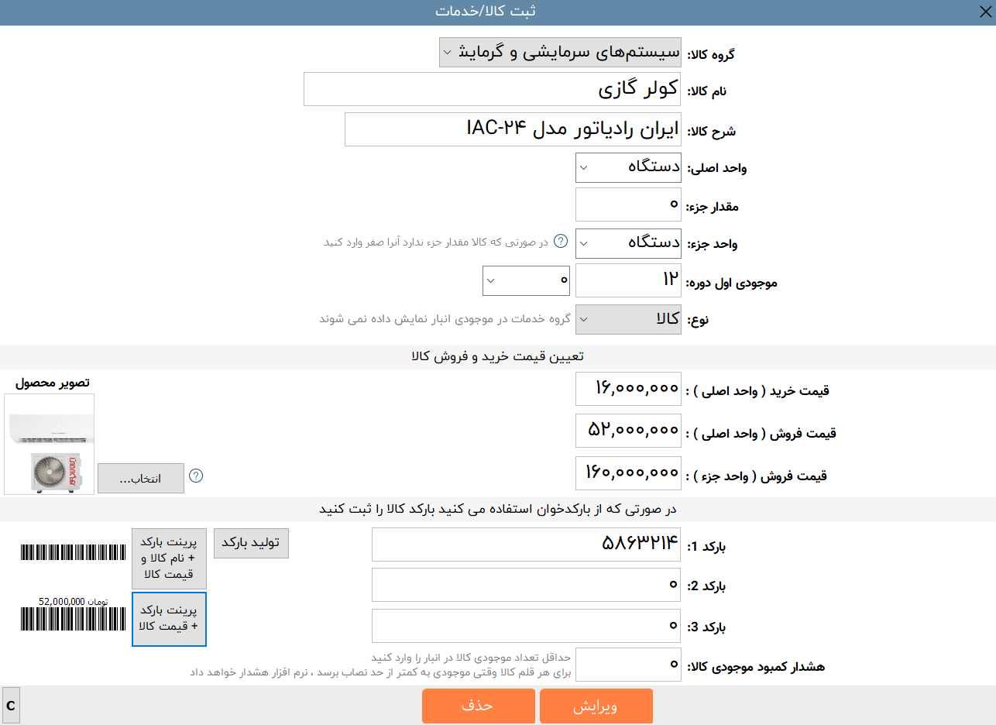Click the بارکد 3 input field

point(527,625)
